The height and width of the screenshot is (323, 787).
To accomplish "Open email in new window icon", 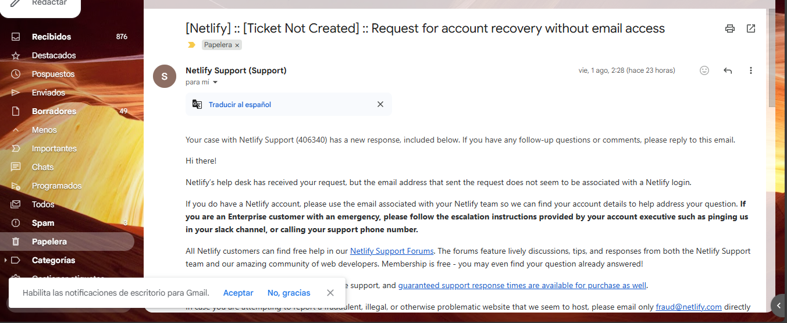I will (751, 29).
